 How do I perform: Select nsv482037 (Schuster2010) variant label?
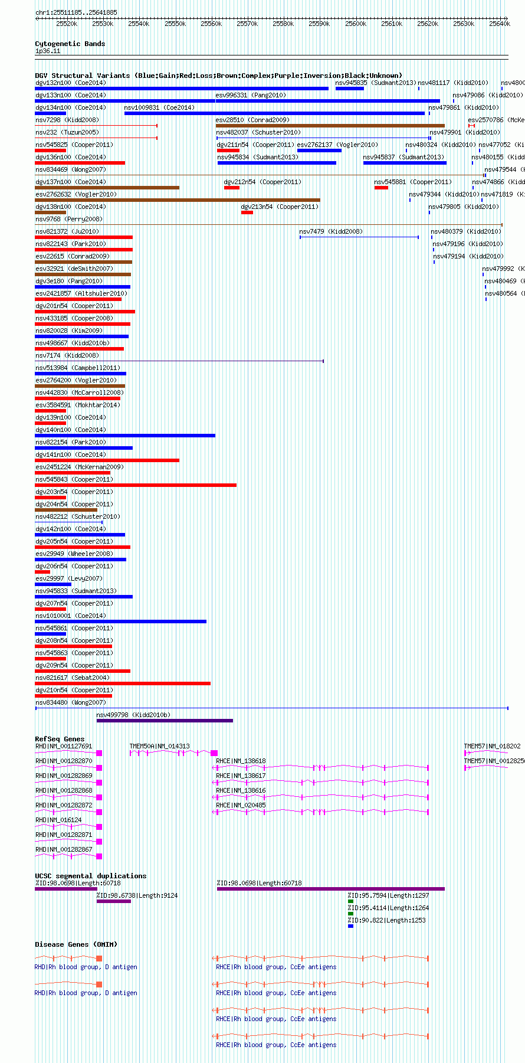tap(258, 132)
